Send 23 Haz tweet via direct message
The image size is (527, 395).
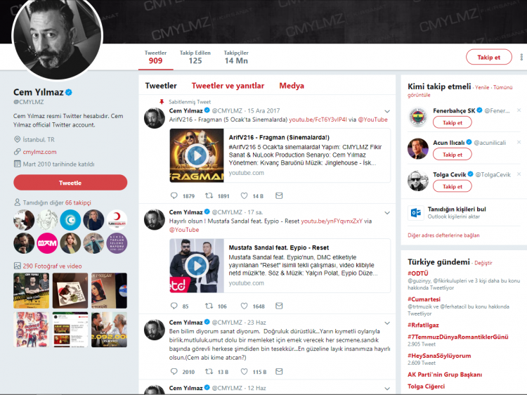(279, 372)
